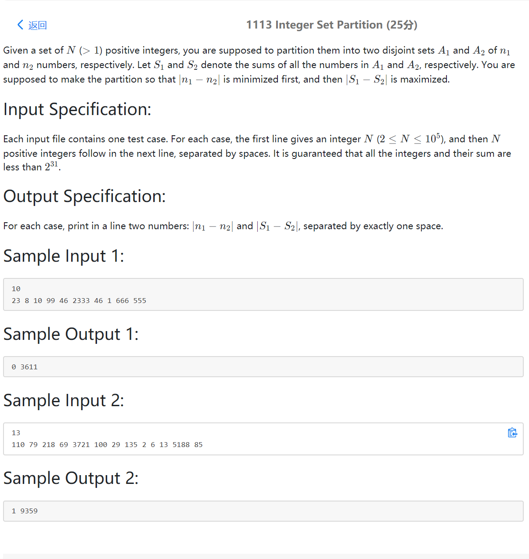Click the back chevron arrow icon

click(x=20, y=25)
